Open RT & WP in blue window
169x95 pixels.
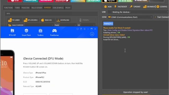point(12,32)
